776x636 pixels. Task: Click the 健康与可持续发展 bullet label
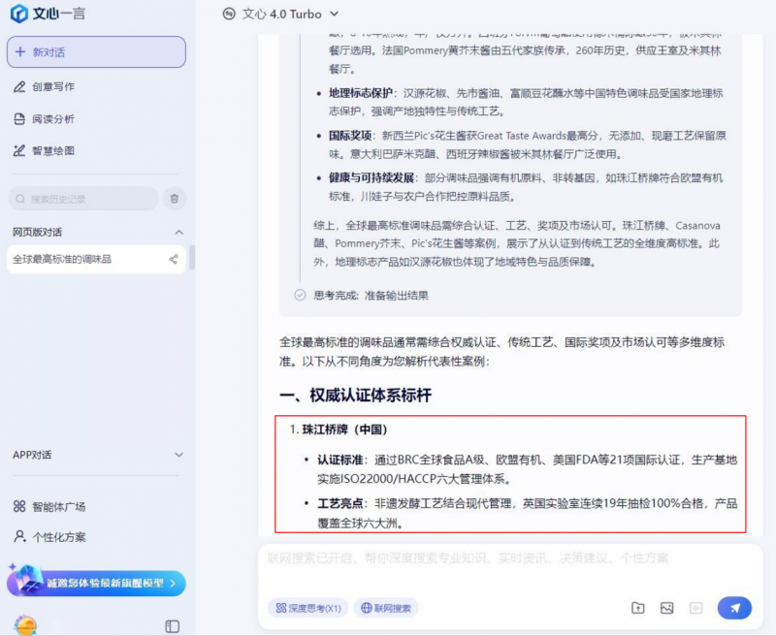372,178
